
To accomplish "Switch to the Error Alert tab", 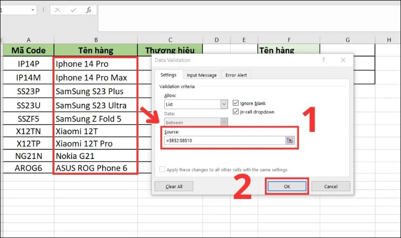I will [x=236, y=75].
